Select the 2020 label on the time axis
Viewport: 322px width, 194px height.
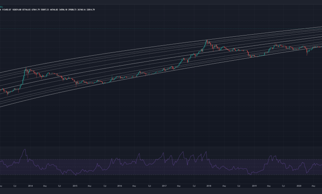pos(299,186)
